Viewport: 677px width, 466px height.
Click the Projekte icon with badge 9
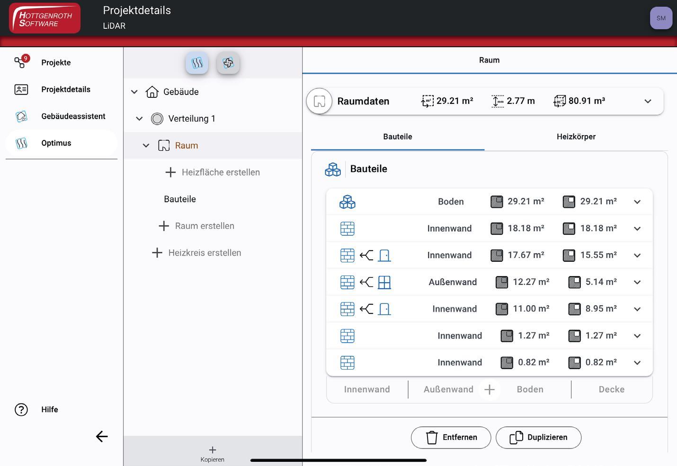click(21, 61)
